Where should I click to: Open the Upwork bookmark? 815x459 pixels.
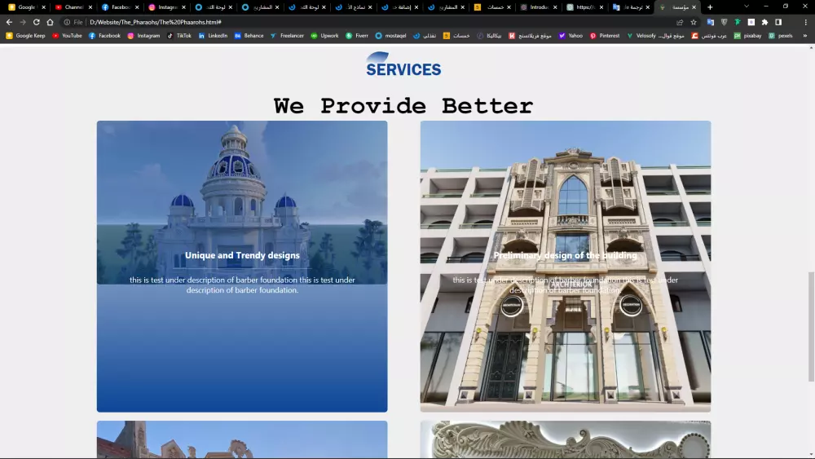pyautogui.click(x=325, y=36)
